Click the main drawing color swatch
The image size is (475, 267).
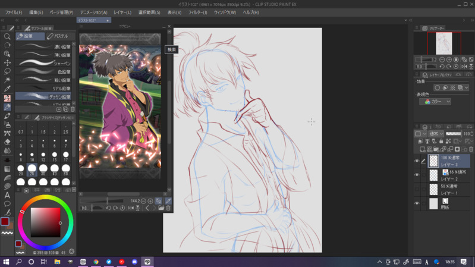[5, 222]
